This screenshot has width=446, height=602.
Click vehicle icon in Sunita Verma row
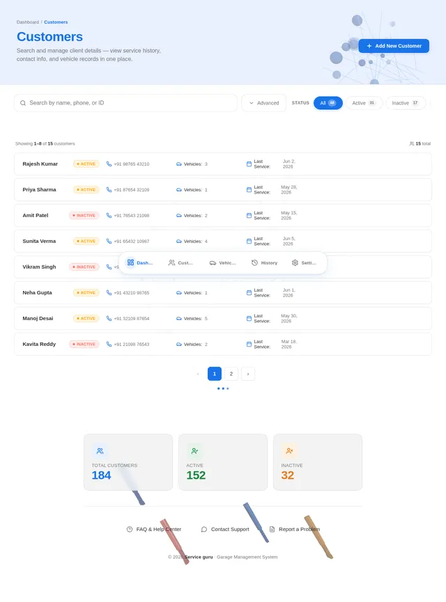[x=179, y=241]
